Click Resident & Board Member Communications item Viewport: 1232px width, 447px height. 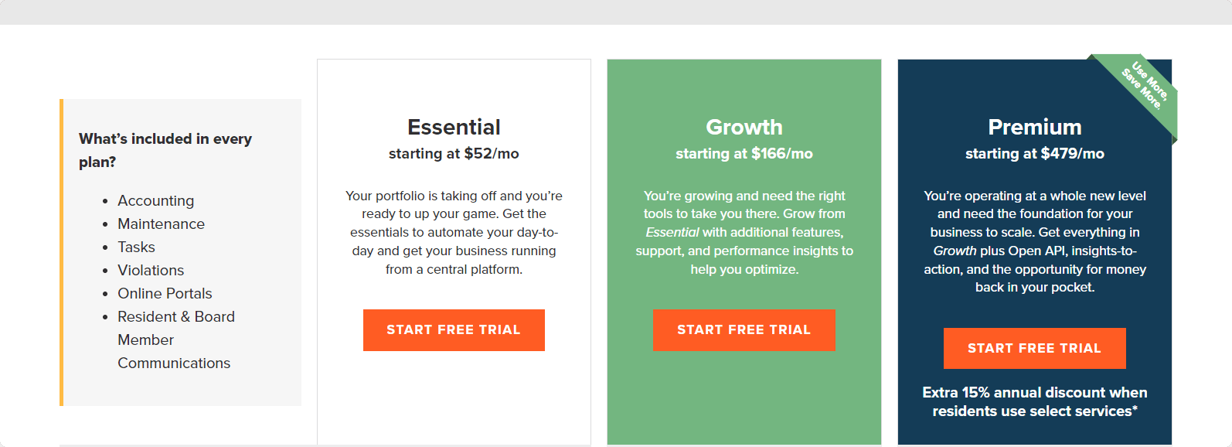176,340
